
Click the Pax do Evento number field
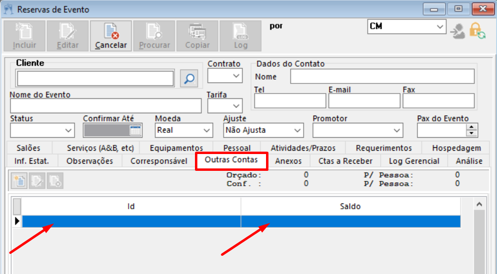(x=442, y=130)
